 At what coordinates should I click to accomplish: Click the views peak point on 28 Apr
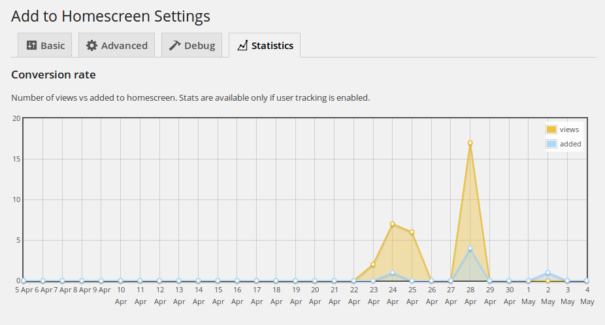[470, 143]
